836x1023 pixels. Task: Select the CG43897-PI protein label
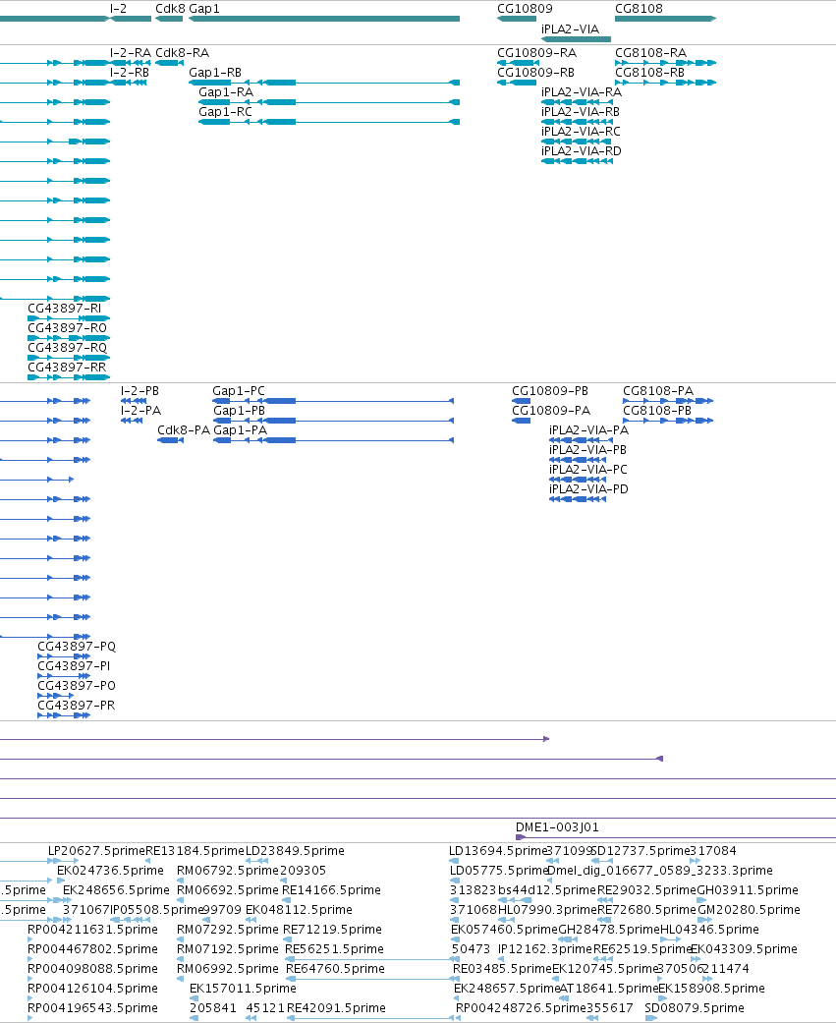pyautogui.click(x=74, y=665)
